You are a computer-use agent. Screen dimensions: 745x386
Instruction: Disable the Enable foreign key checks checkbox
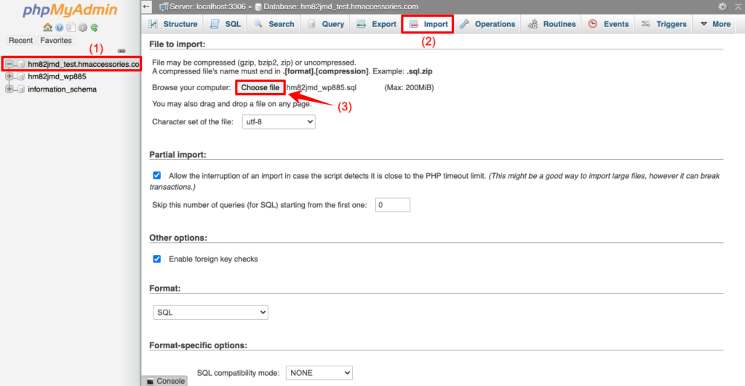(157, 259)
